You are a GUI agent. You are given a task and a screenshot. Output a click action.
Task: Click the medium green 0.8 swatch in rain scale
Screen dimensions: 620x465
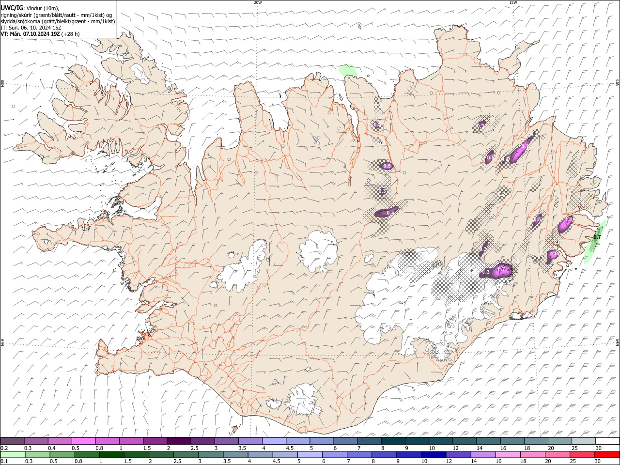pos(87,455)
